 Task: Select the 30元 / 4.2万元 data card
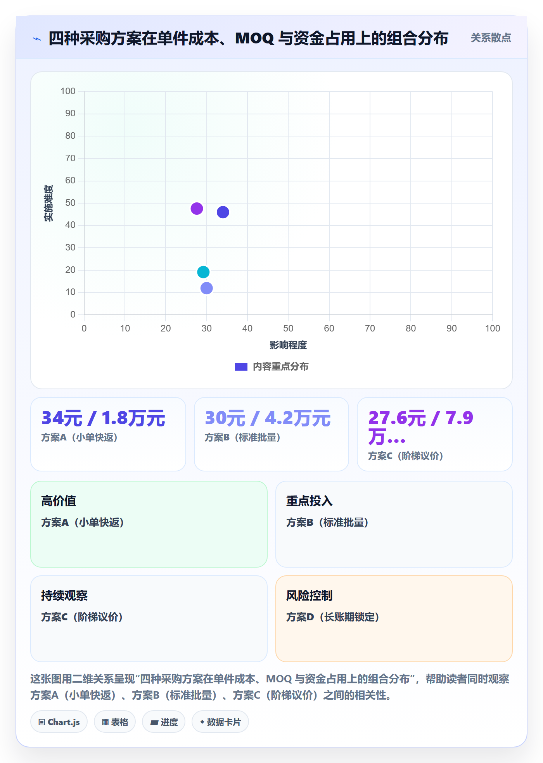(x=271, y=434)
